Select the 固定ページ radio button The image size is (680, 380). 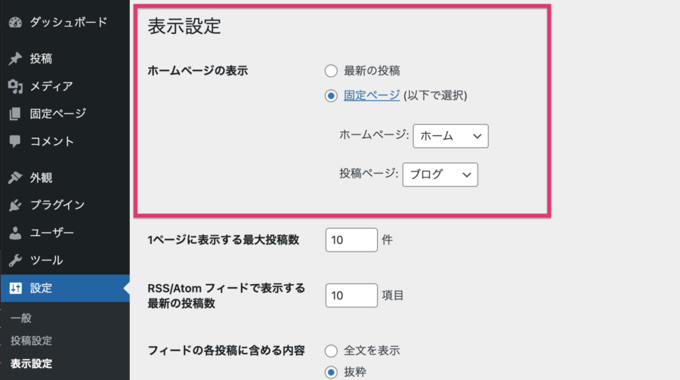(x=330, y=96)
